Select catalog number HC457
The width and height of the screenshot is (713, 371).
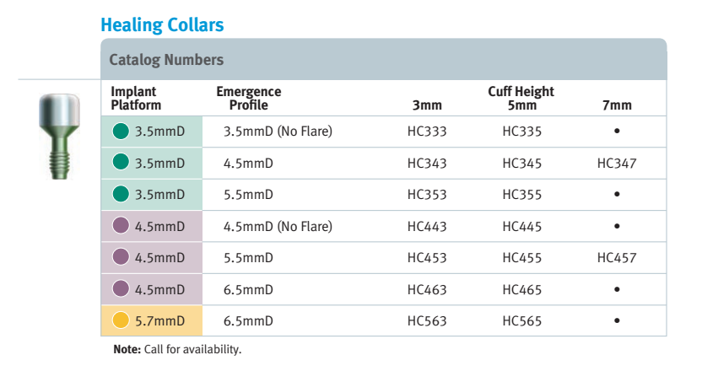[617, 258]
